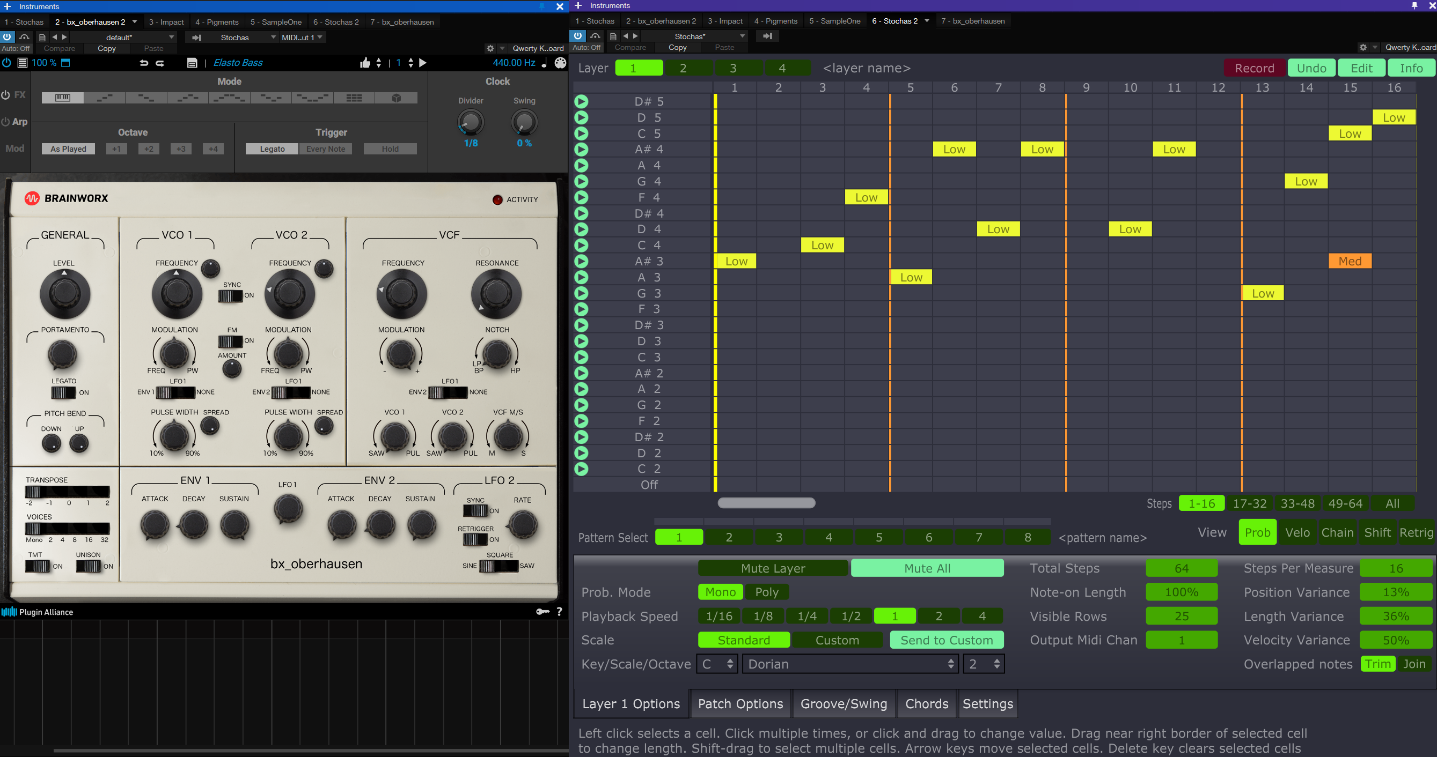The image size is (1437, 757).
Task: Click the VOICES slider
Action: tap(67, 529)
